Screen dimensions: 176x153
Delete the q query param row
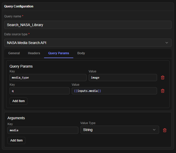click(163, 91)
